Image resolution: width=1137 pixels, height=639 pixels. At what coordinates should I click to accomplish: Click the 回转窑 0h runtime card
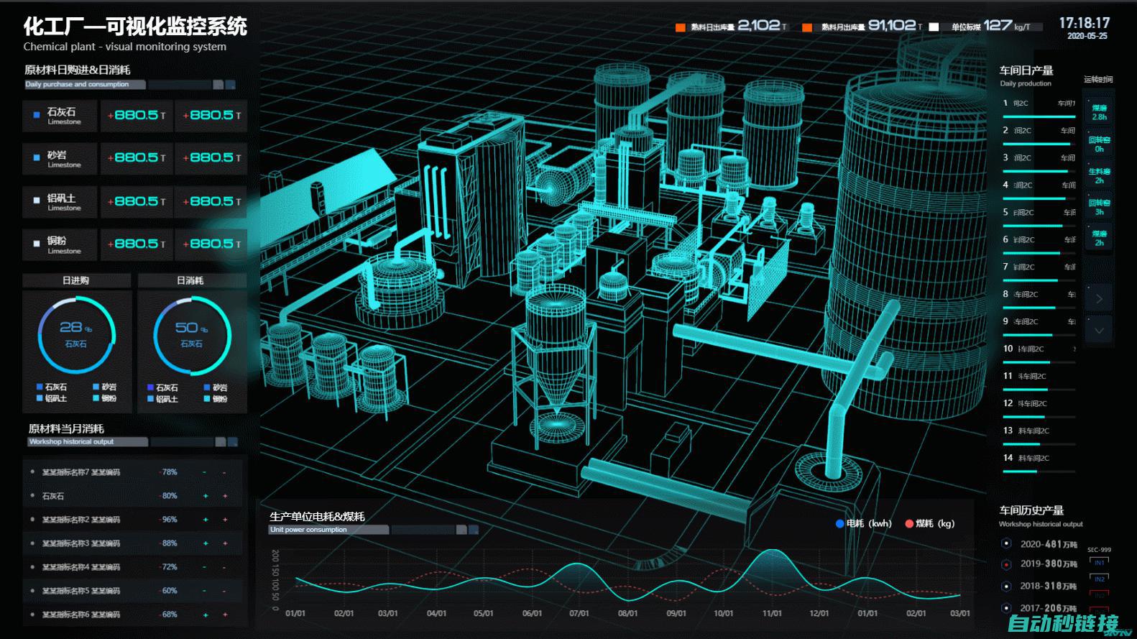click(1099, 144)
